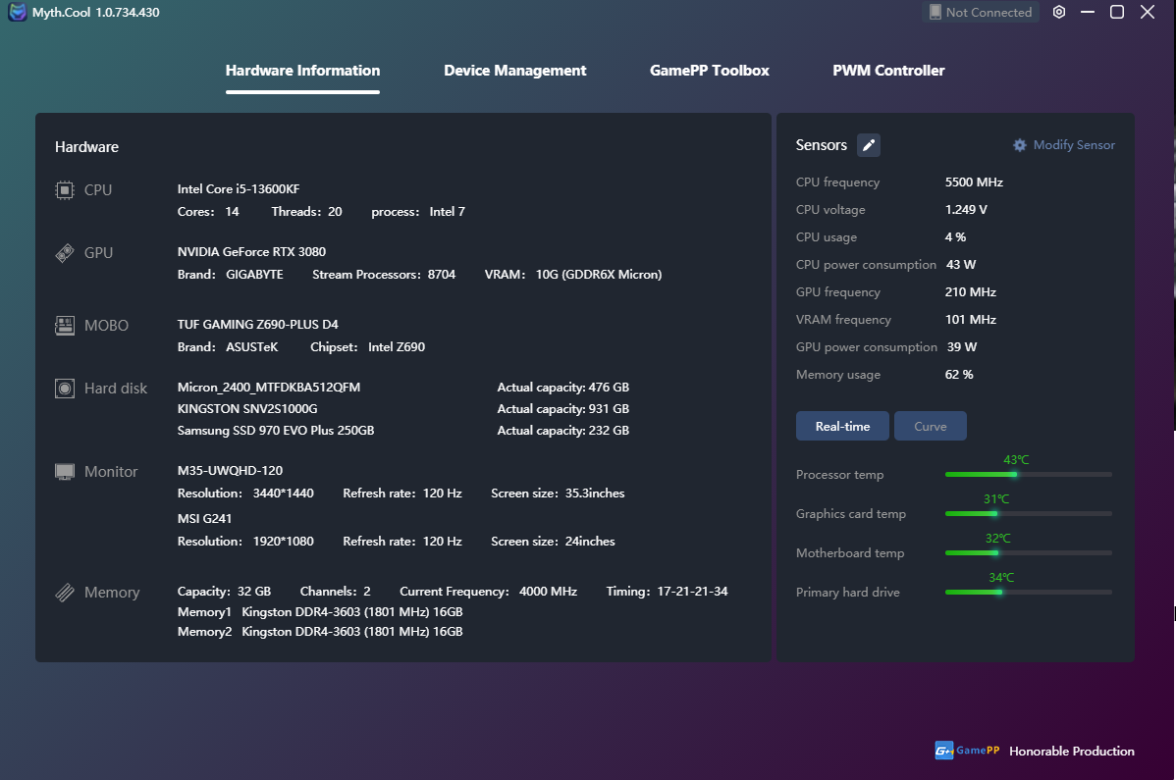Click TUF GAMING Z690-PLUS D4 text
This screenshot has width=1176, height=780.
[x=257, y=325]
